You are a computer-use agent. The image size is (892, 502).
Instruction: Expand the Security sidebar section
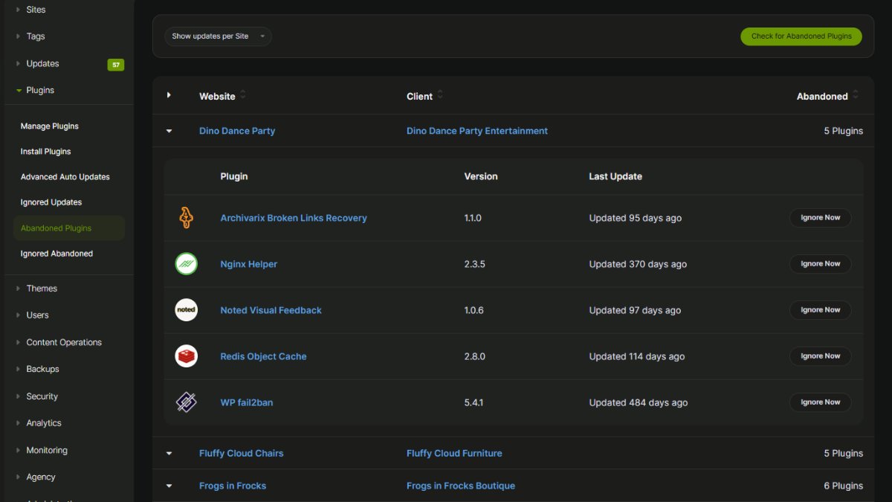[x=19, y=397]
